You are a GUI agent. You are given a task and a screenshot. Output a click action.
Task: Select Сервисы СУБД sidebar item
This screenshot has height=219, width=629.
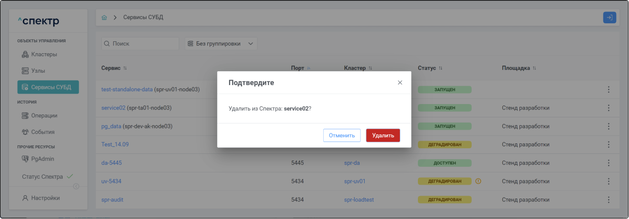coord(48,87)
